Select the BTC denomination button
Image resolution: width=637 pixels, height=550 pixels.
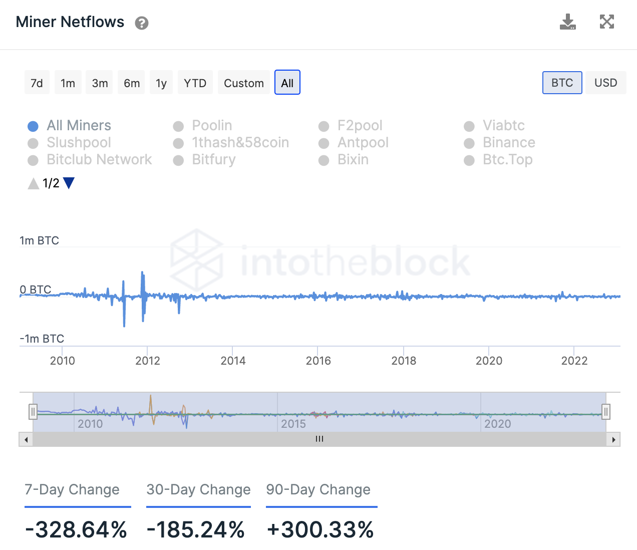click(562, 83)
